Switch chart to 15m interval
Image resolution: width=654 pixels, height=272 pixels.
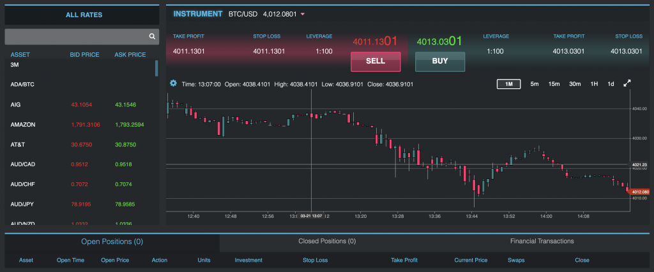pyautogui.click(x=554, y=84)
